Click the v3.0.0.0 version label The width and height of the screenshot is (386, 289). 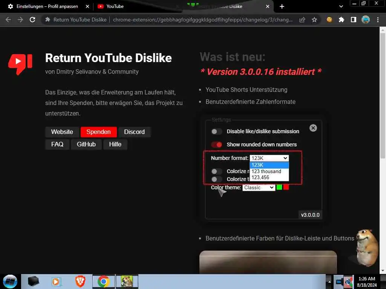(x=310, y=215)
